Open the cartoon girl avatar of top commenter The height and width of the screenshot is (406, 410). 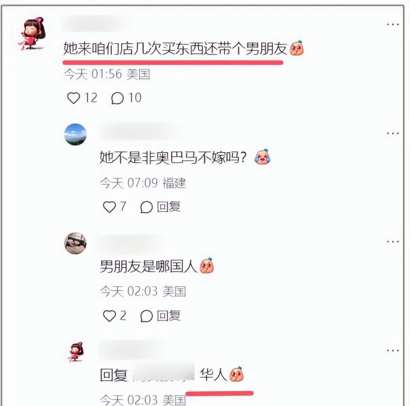coord(32,34)
